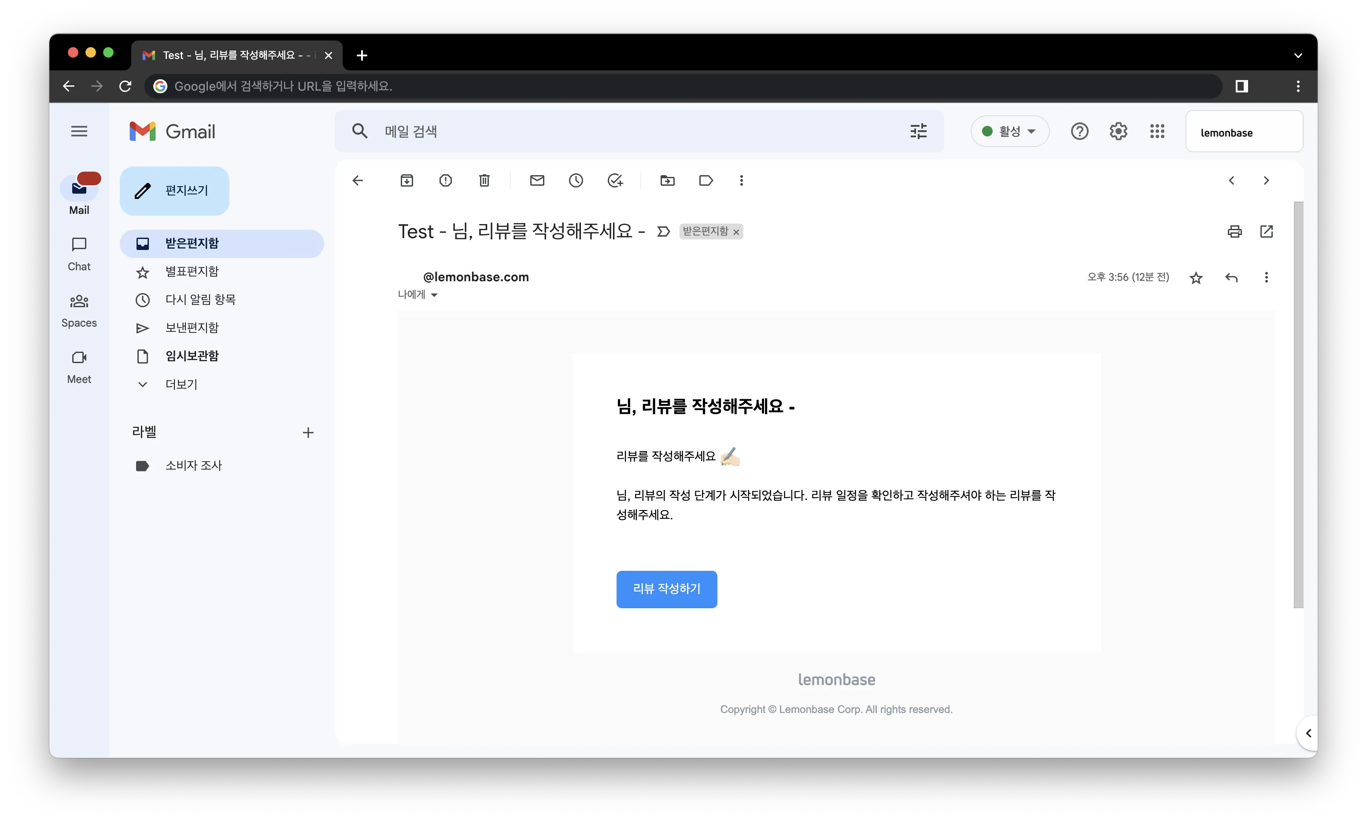Remove the 받은편지함 label from email
This screenshot has width=1367, height=823.
coord(736,232)
